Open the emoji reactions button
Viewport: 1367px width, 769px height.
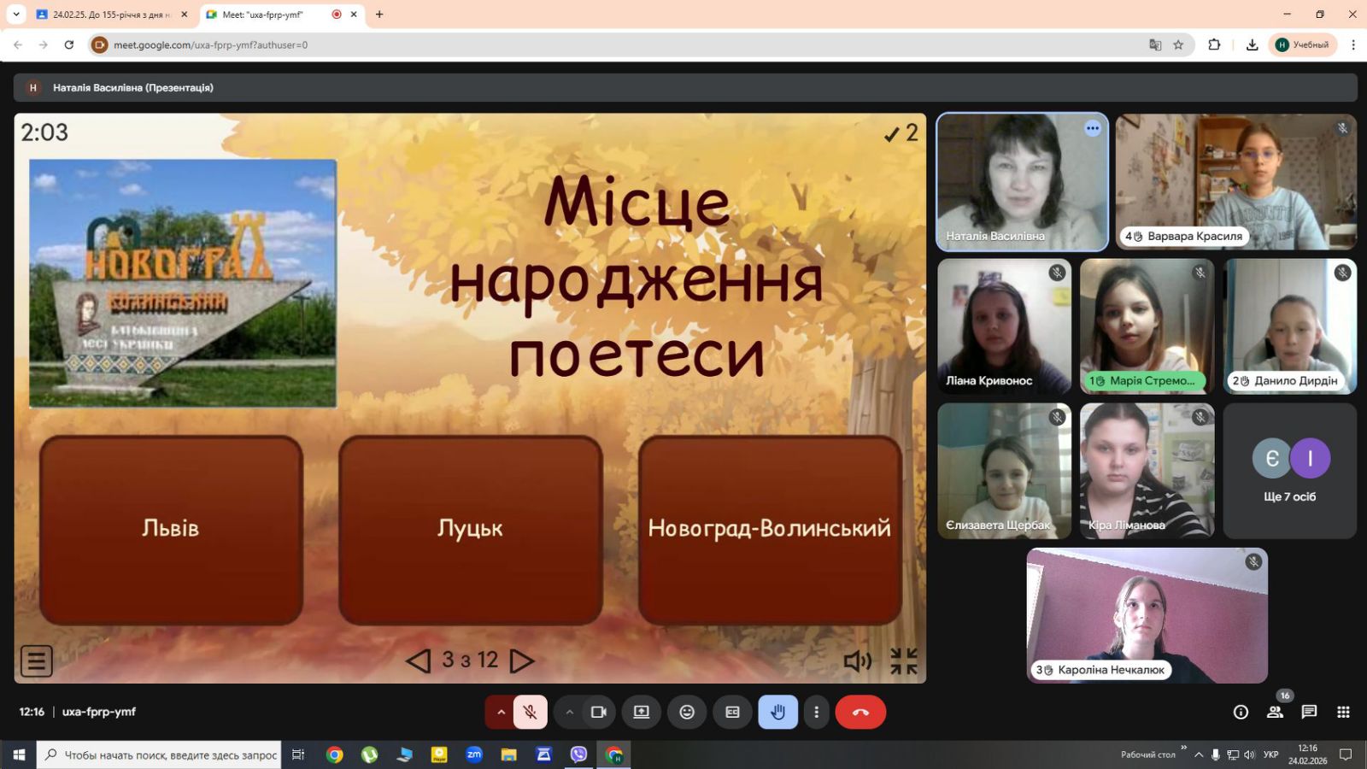pos(687,712)
